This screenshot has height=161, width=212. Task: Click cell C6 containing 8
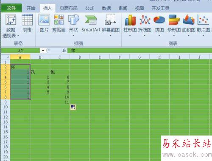[60, 87]
